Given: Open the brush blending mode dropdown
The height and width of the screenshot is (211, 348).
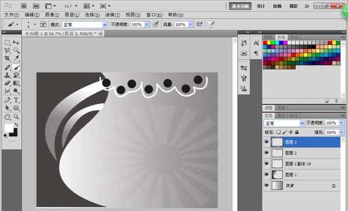Looking at the screenshot, I should 85,24.
